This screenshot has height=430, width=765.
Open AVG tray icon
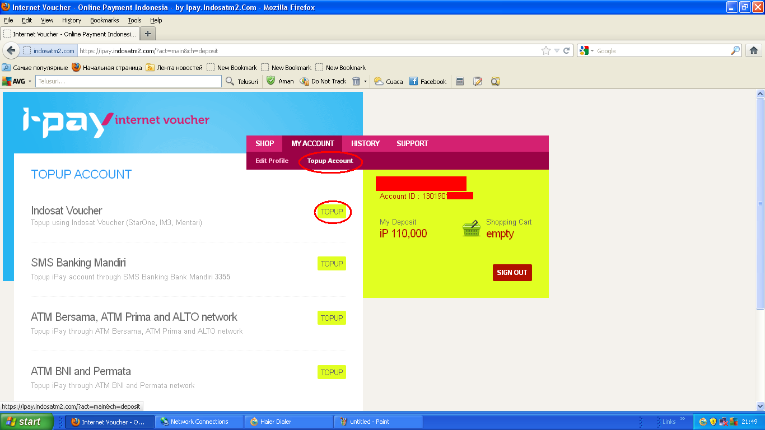pos(733,422)
